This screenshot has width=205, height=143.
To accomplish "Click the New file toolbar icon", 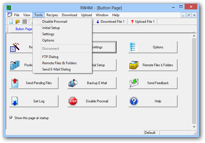I will pyautogui.click(x=11, y=22).
